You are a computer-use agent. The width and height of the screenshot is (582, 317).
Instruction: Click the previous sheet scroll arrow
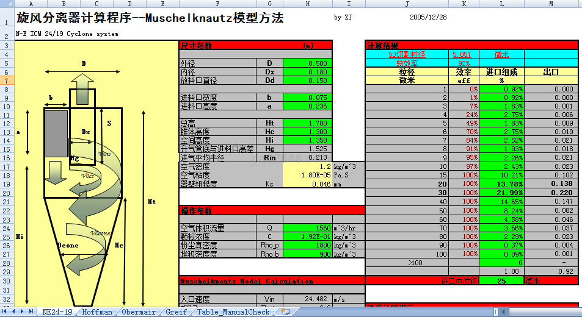tap(14, 312)
